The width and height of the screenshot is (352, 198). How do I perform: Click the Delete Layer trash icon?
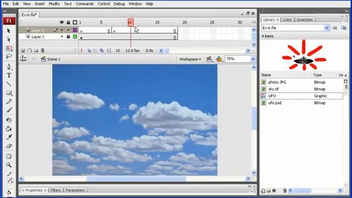42,51
